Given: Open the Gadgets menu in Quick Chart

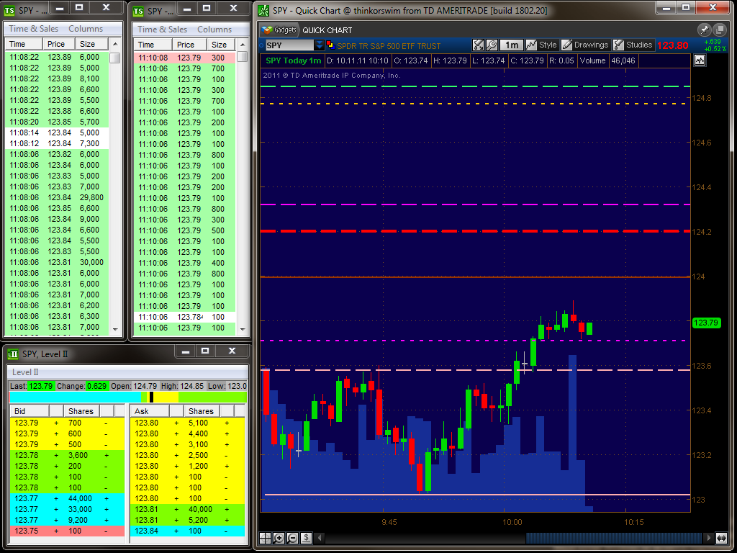Looking at the screenshot, I should click(x=280, y=30).
